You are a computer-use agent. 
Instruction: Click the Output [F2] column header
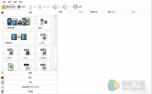pyautogui.click(x=119, y=12)
